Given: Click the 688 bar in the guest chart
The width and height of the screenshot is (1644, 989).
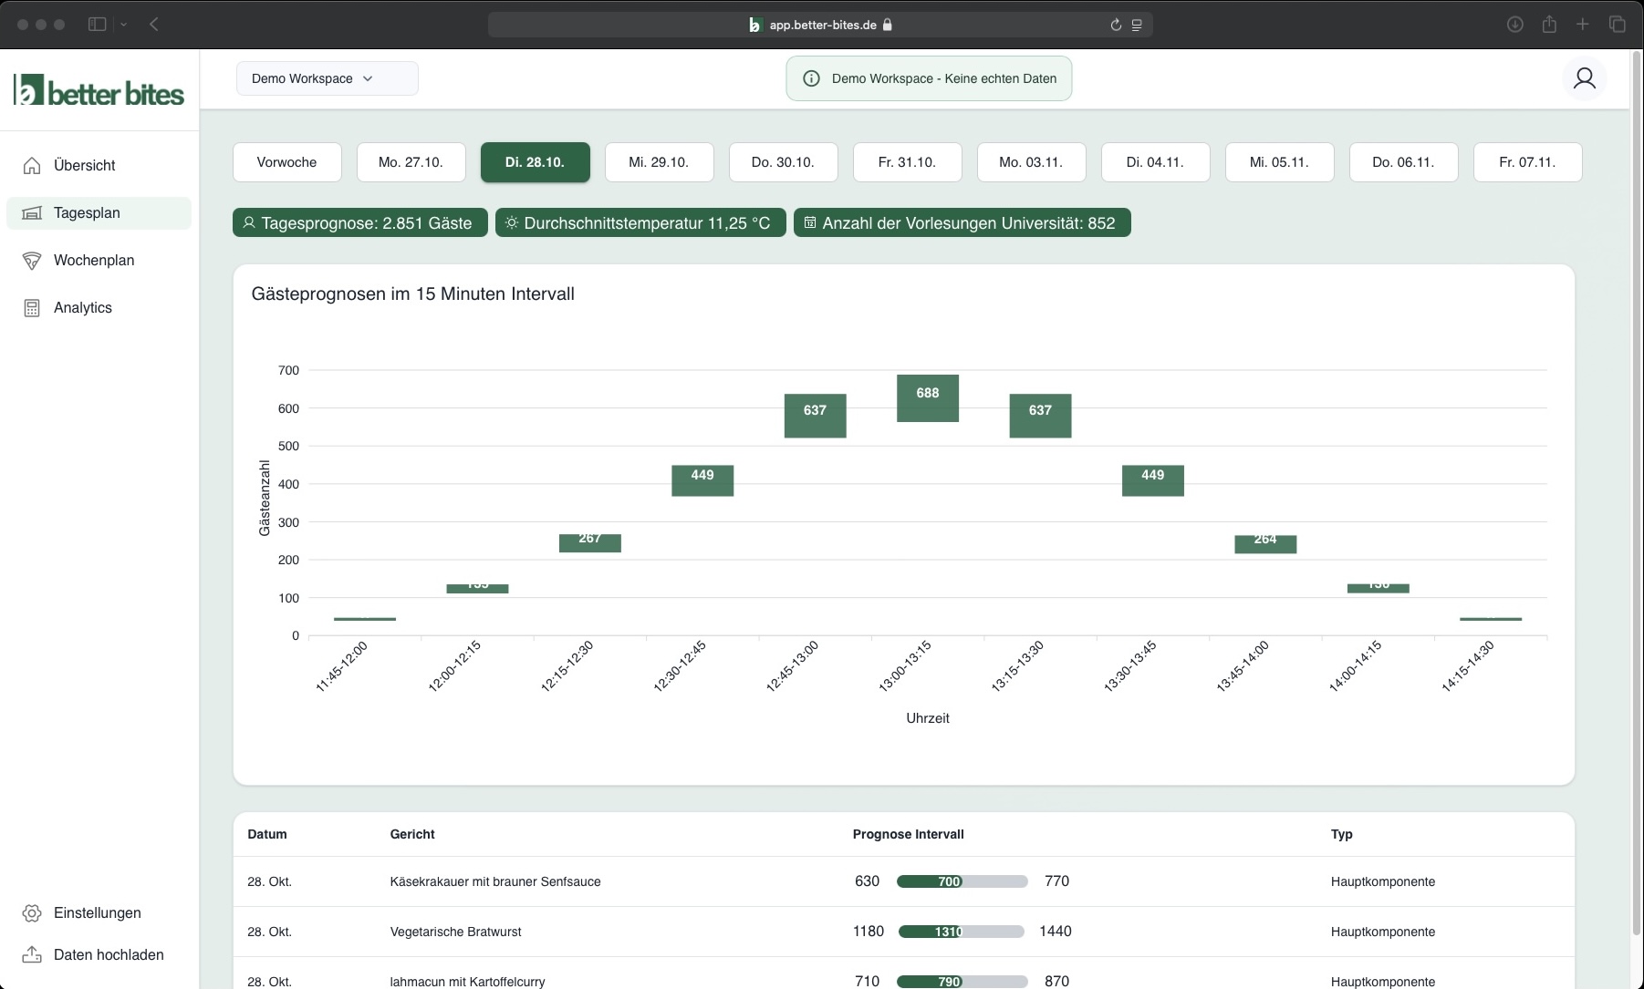Looking at the screenshot, I should pos(928,398).
